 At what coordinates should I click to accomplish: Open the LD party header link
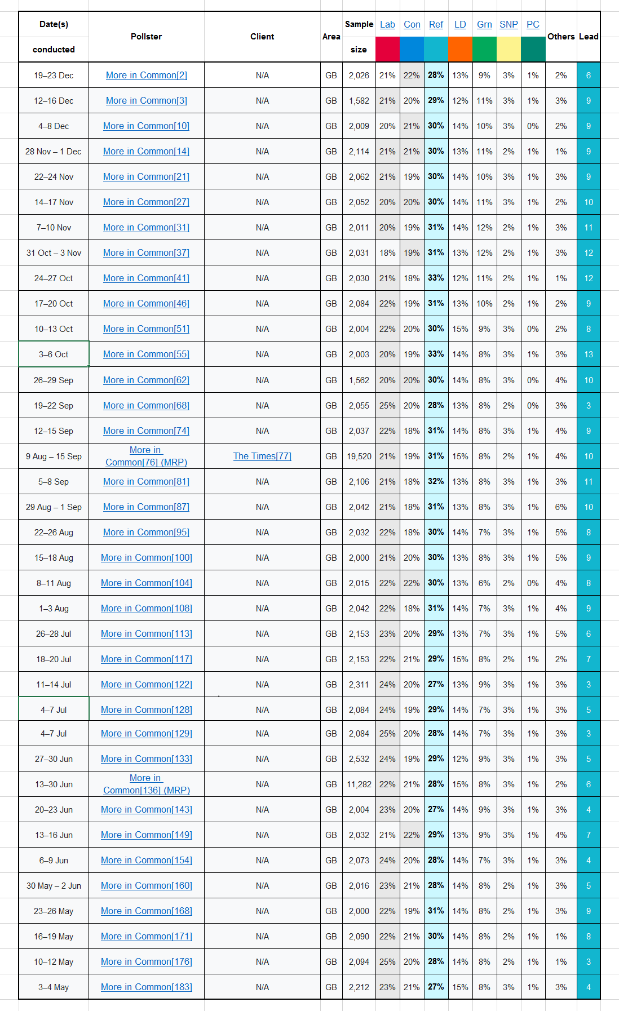[x=460, y=24]
